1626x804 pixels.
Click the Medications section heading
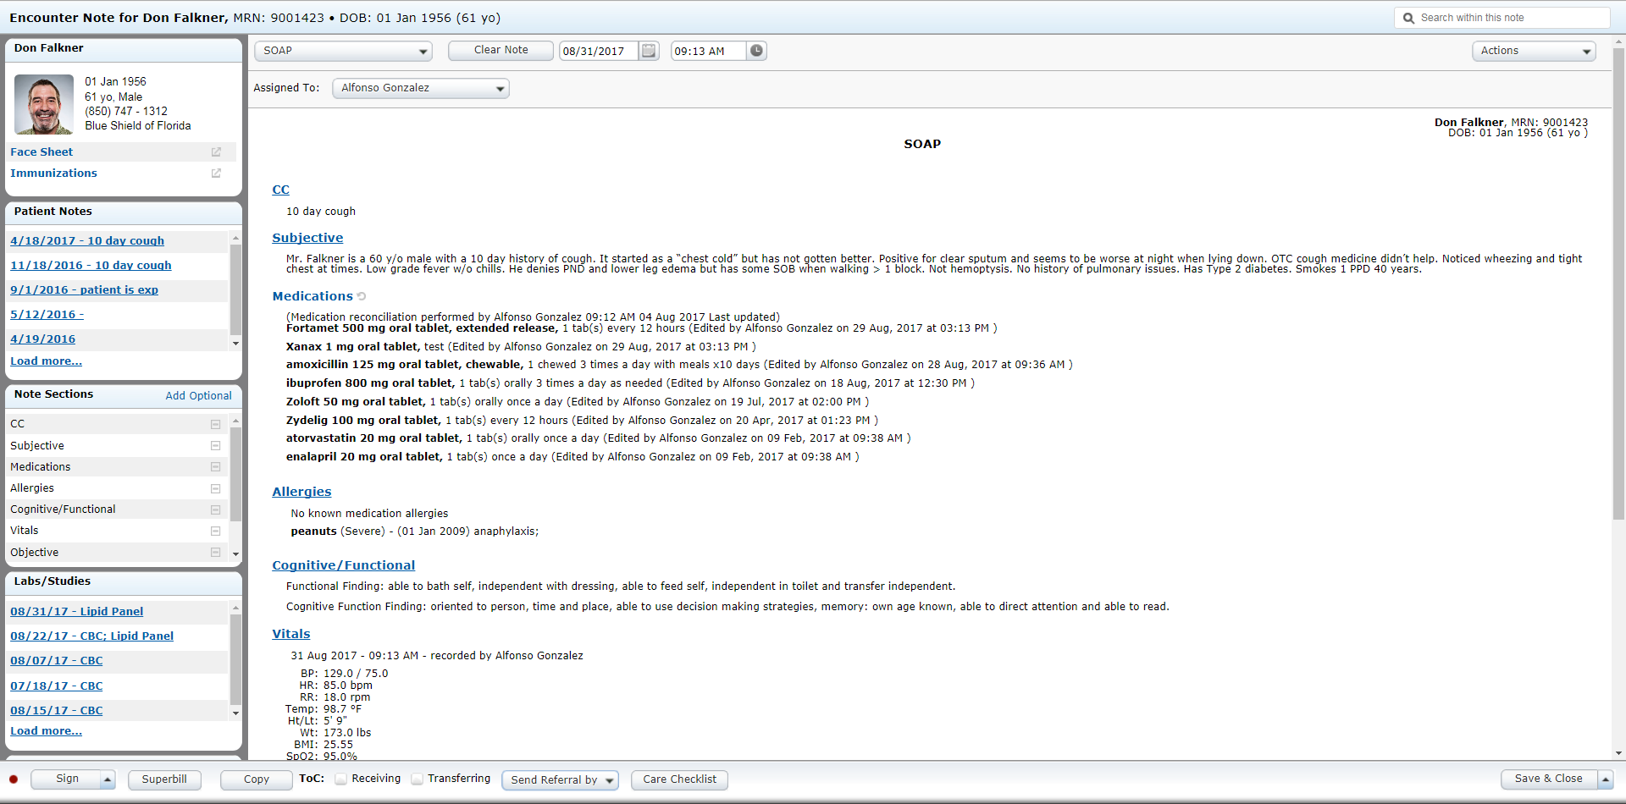(x=312, y=296)
